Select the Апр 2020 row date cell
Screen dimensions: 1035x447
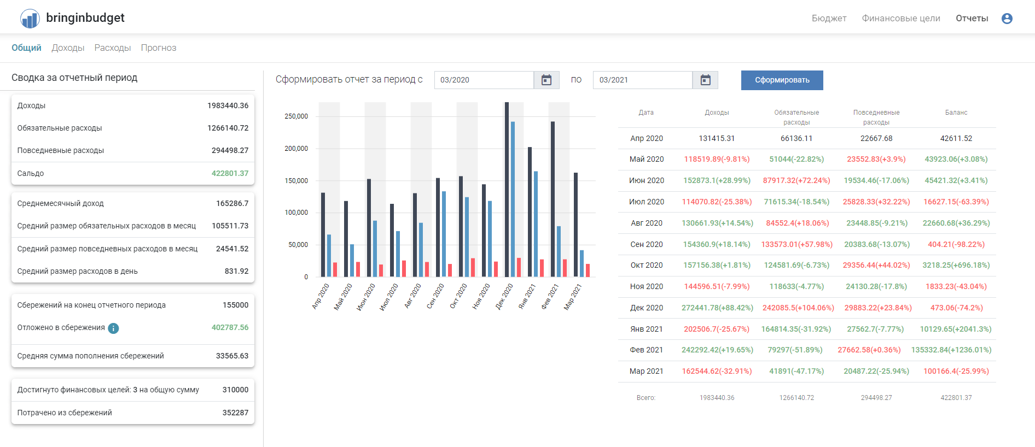647,138
